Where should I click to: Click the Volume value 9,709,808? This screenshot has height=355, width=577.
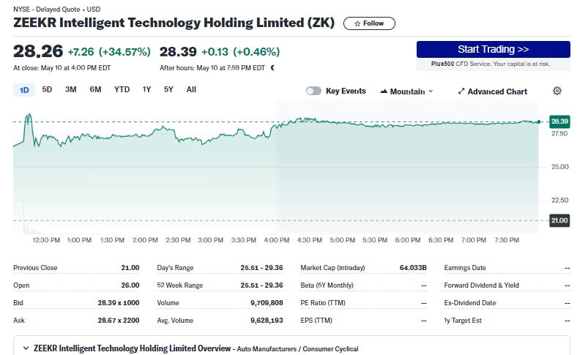267,303
